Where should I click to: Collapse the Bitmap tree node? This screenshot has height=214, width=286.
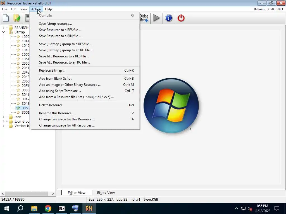point(3,32)
